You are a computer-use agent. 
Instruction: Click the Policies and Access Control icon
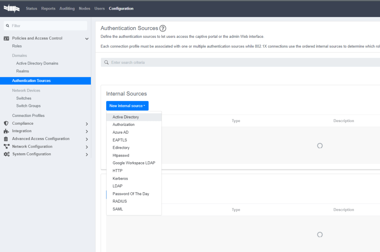tap(6, 38)
